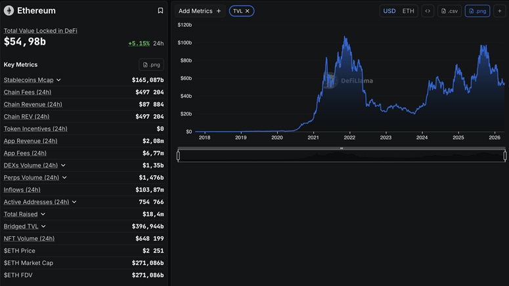Screen dimensions: 509x286
Task: Click the $ETH Market Cap label
Action: 28,263
